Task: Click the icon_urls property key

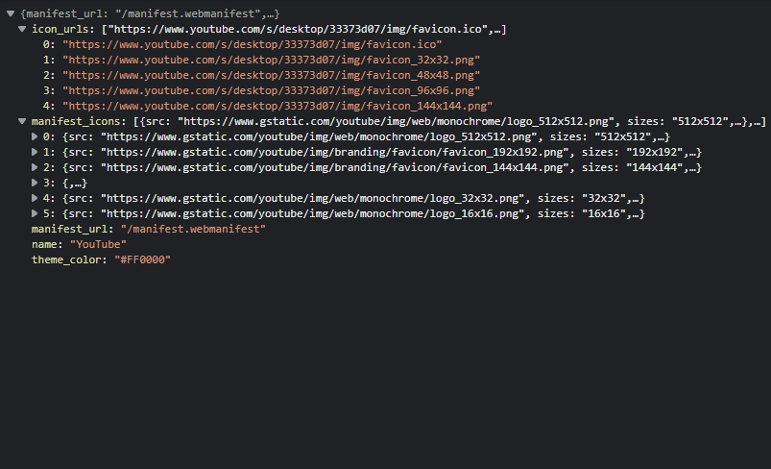Action: pos(60,29)
